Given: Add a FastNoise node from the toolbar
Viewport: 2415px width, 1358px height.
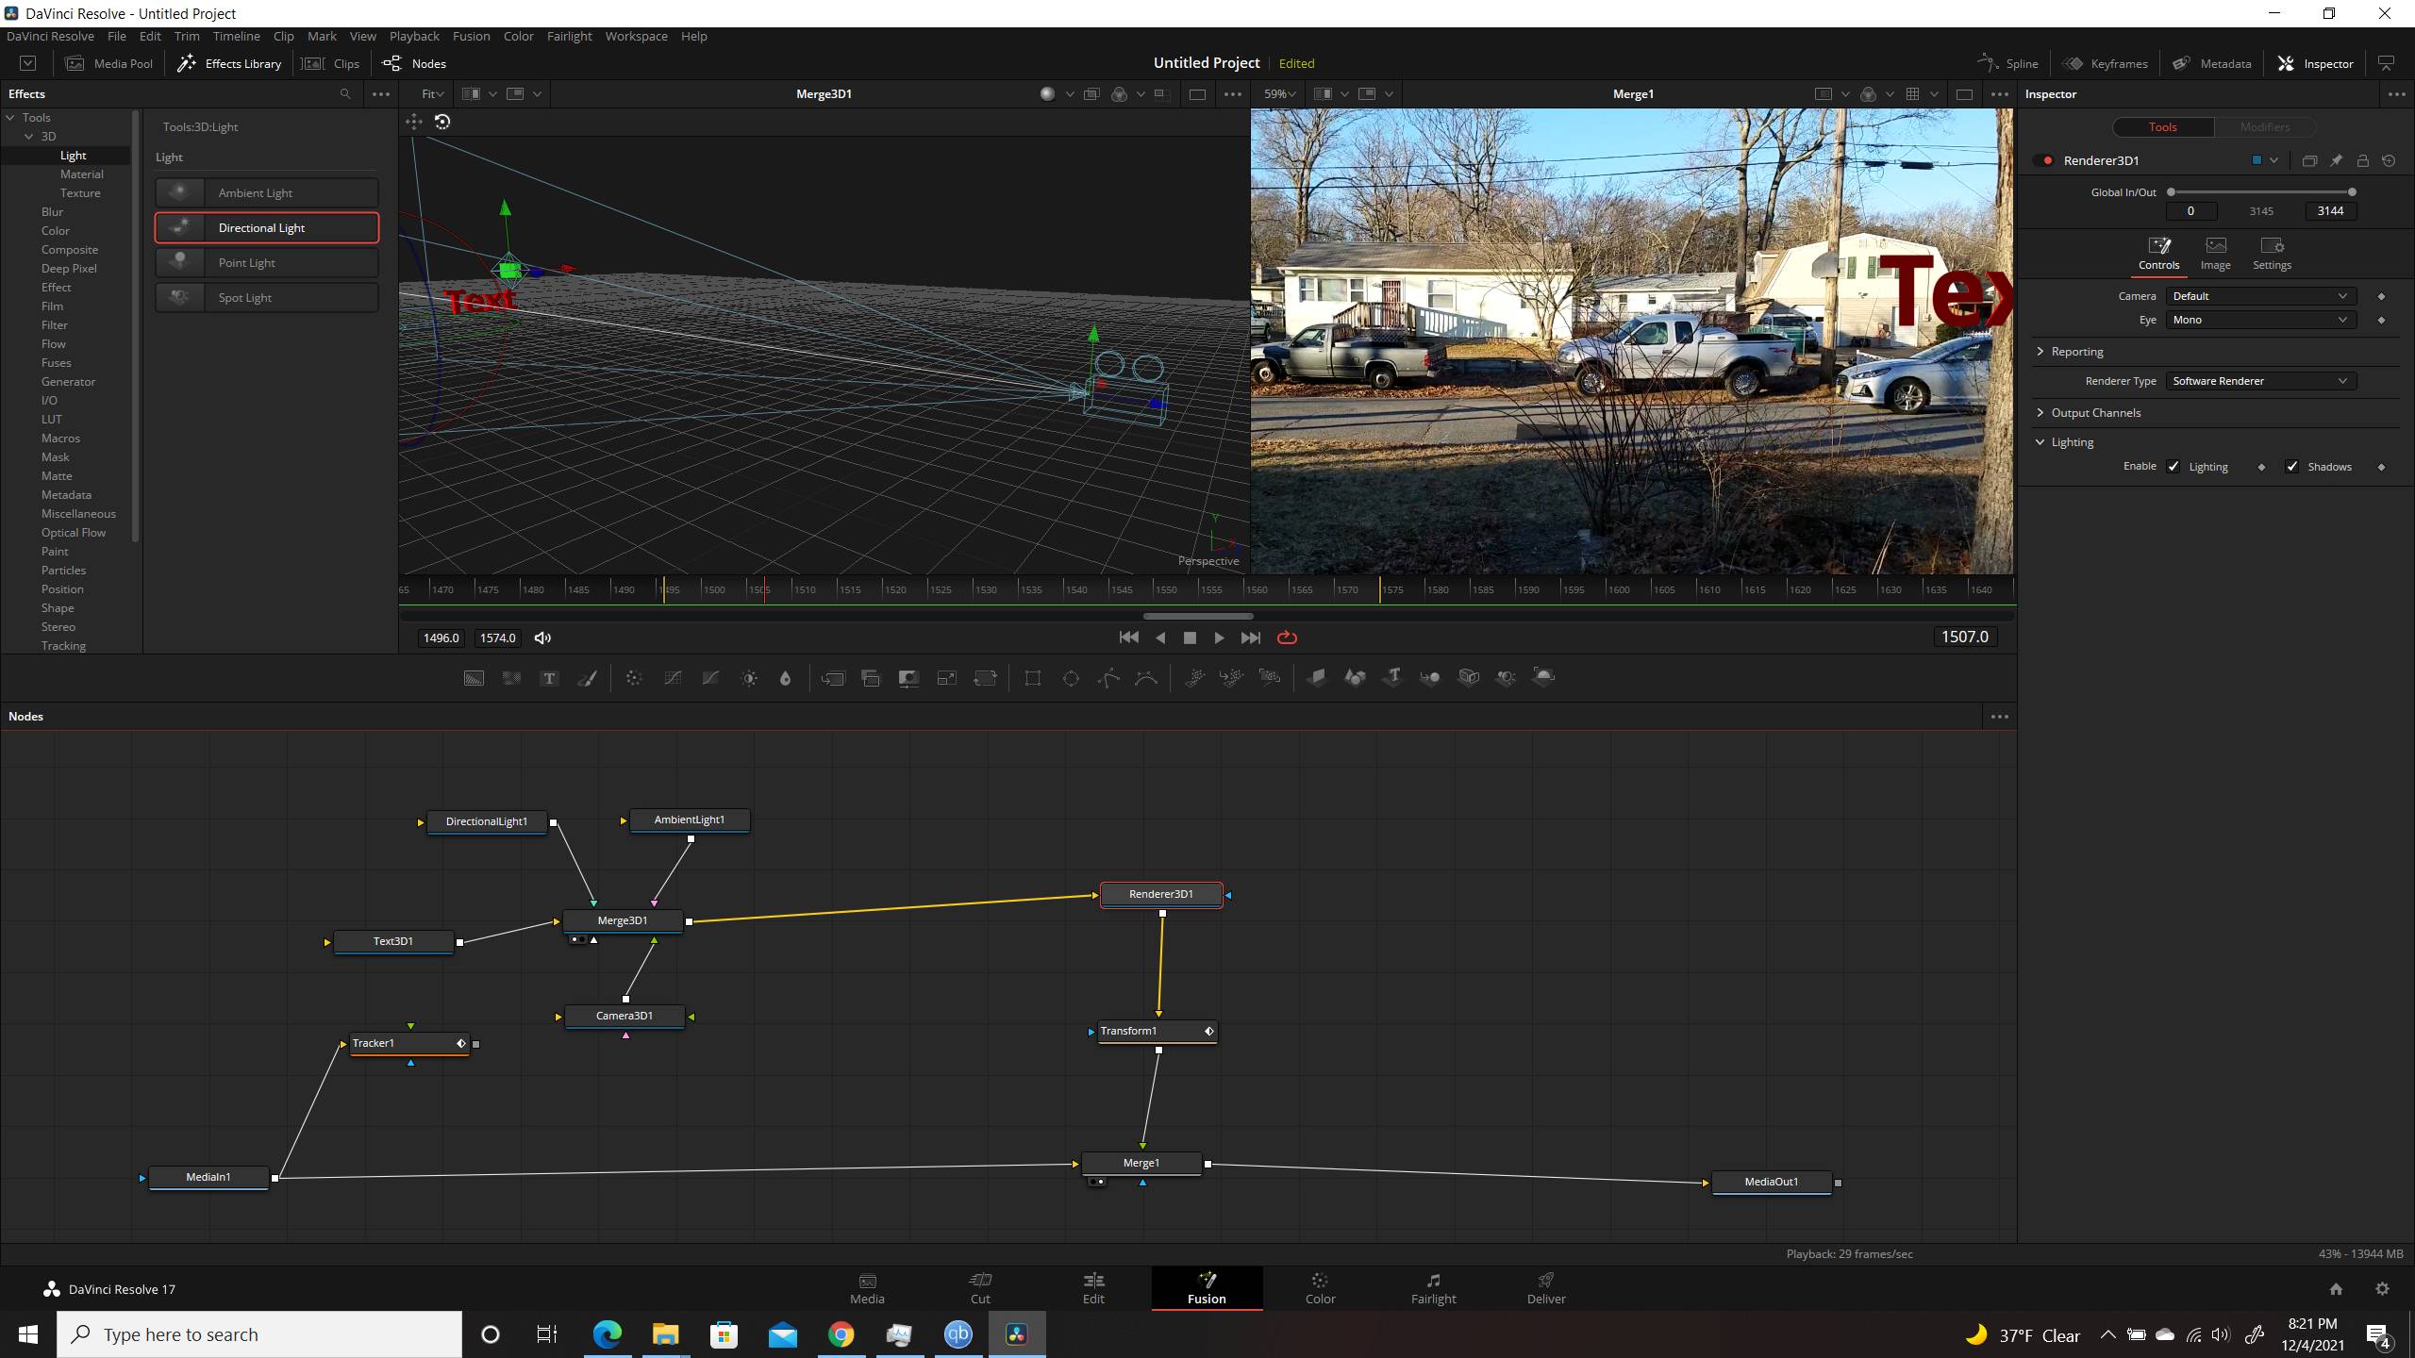Looking at the screenshot, I should click(x=511, y=678).
